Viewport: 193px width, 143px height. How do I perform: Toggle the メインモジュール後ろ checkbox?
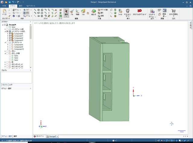point(7,31)
